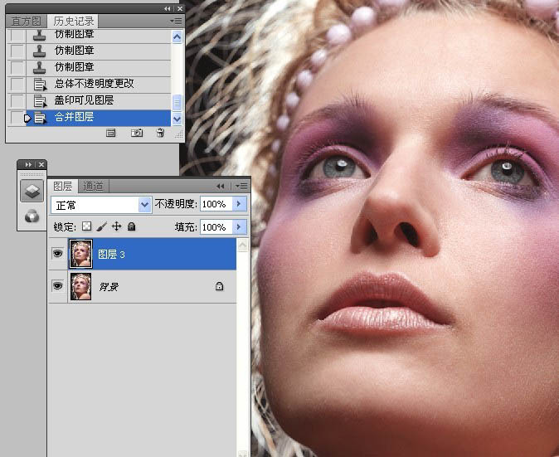Open the blend mode dropdown showing 正常

(x=101, y=204)
